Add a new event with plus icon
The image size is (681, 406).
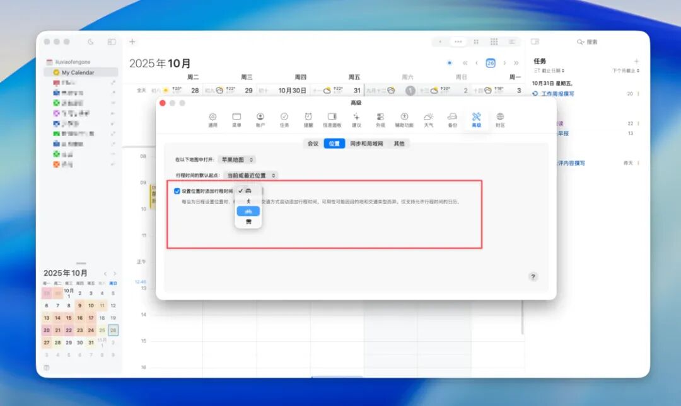tap(132, 42)
